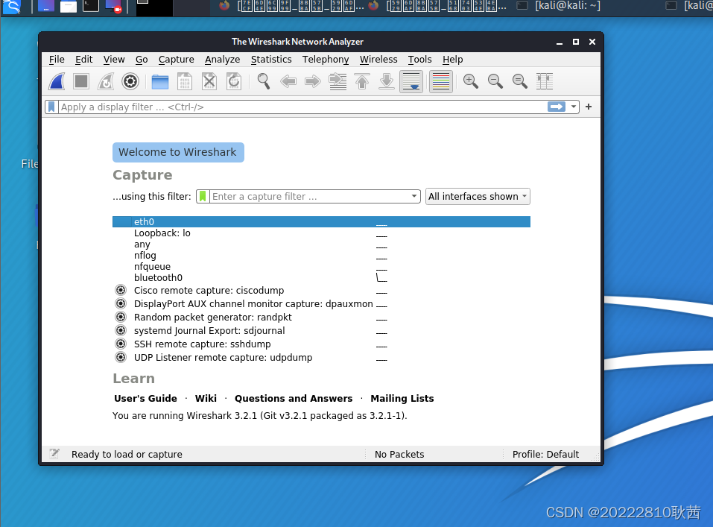Open the Telephony menu
Screen dimensions: 713x527
pyautogui.click(x=326, y=60)
